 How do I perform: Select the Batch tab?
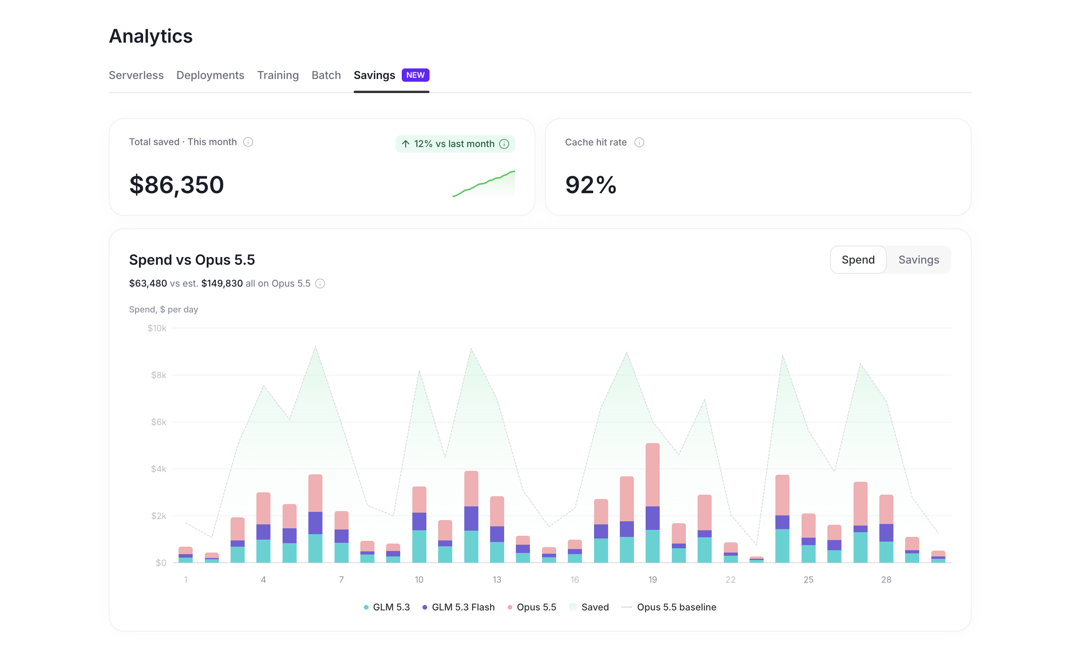pyautogui.click(x=326, y=75)
